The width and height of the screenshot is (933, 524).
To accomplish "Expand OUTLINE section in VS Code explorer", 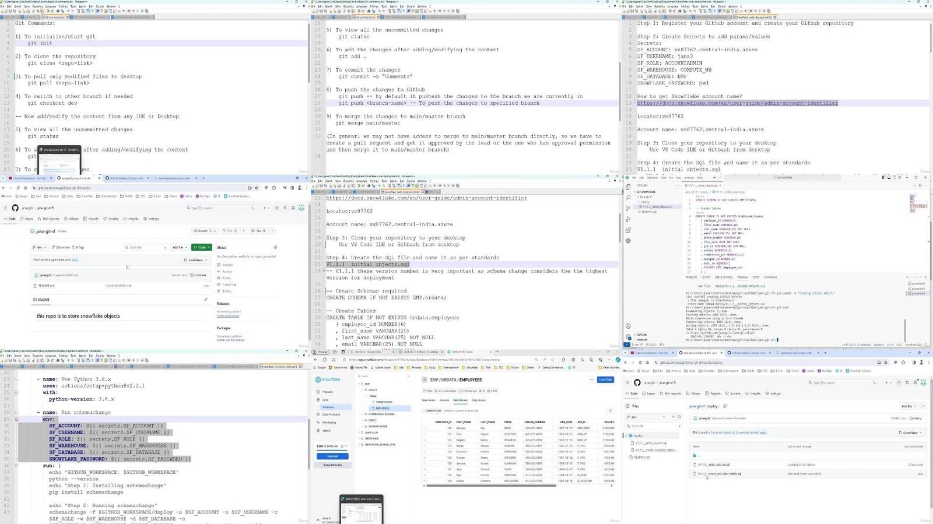I will [641, 335].
